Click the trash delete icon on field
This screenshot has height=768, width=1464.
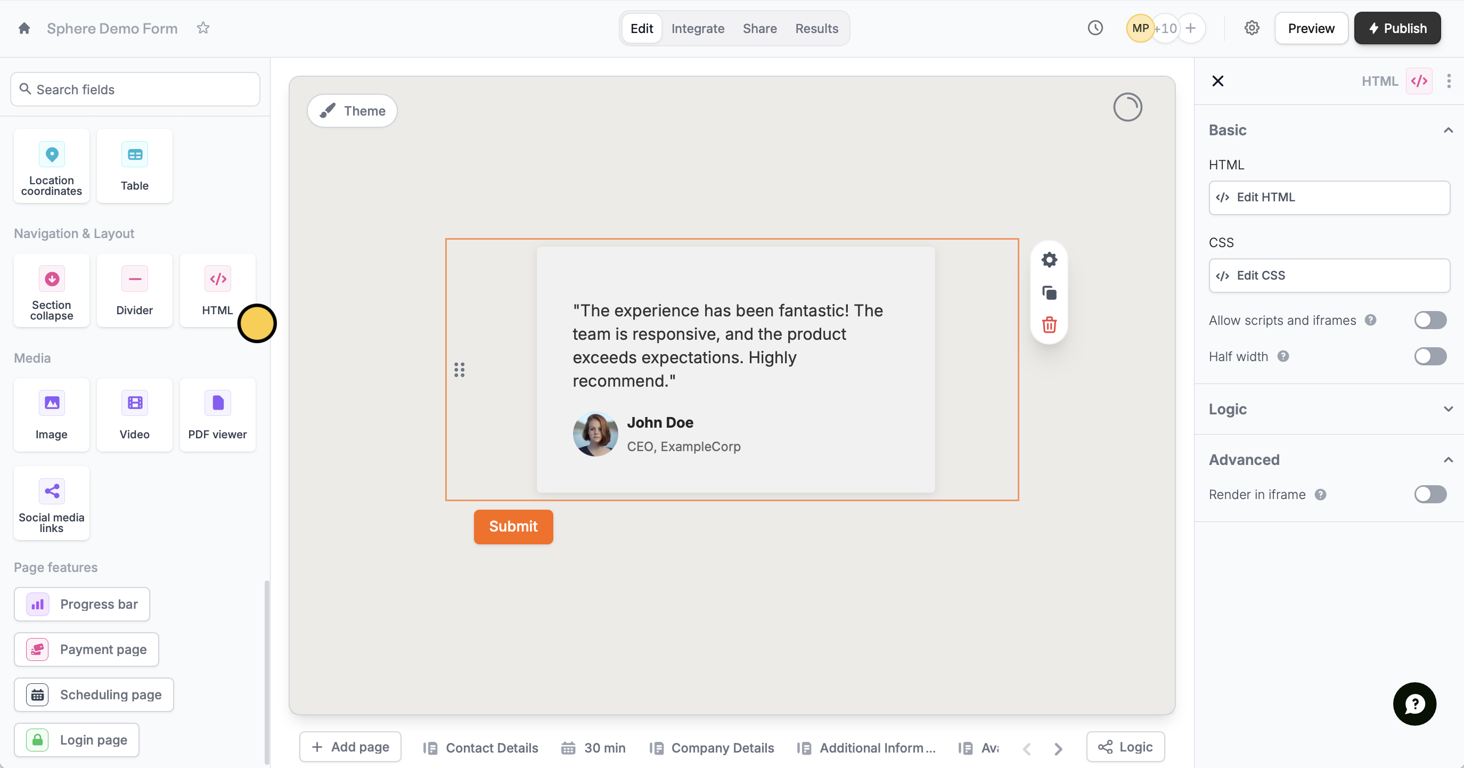point(1049,325)
